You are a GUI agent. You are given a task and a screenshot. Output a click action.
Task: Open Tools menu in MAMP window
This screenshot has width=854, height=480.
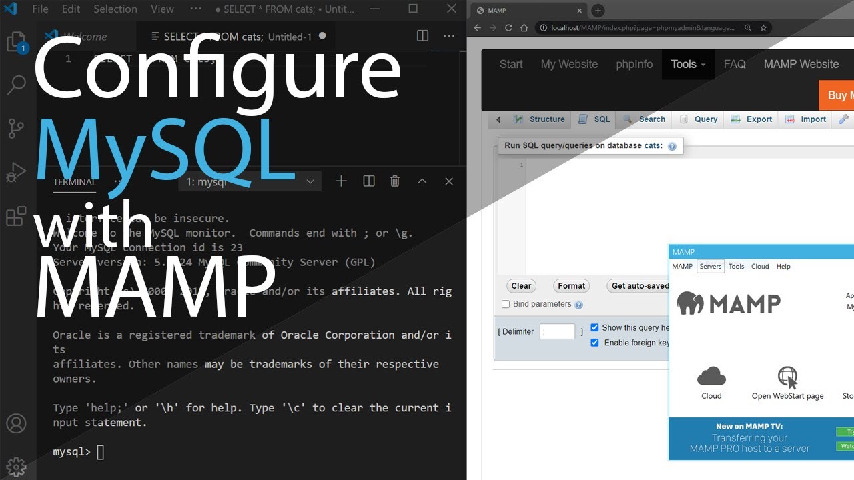pyautogui.click(x=736, y=266)
